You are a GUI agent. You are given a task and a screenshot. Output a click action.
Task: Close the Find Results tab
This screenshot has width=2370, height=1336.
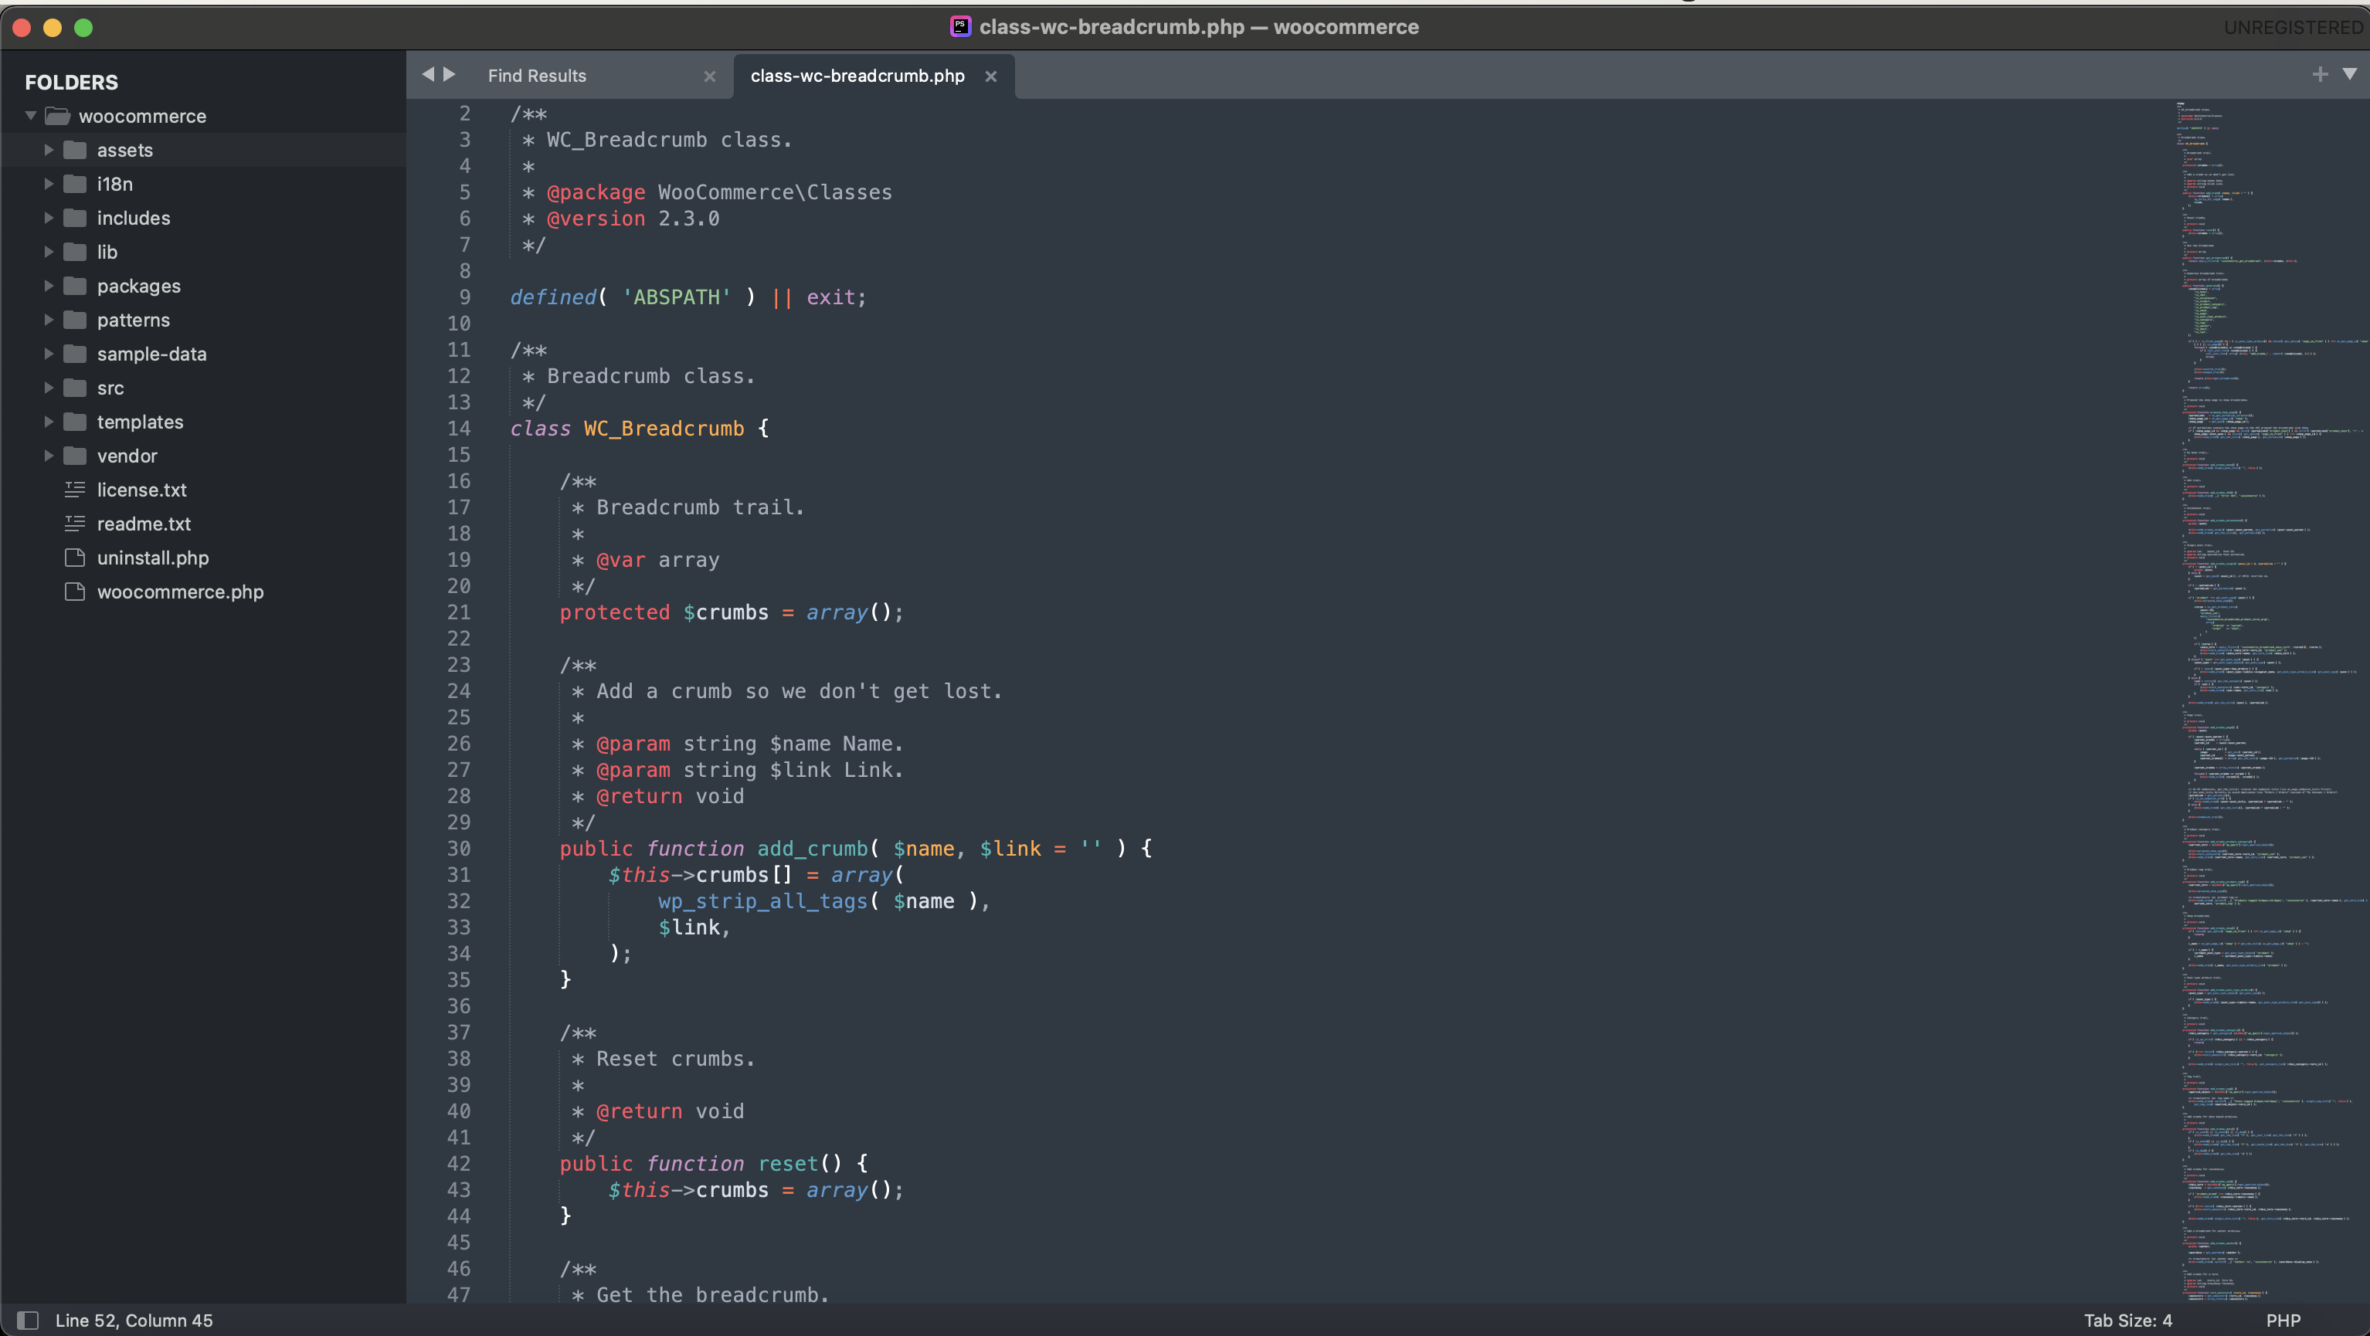click(x=709, y=76)
